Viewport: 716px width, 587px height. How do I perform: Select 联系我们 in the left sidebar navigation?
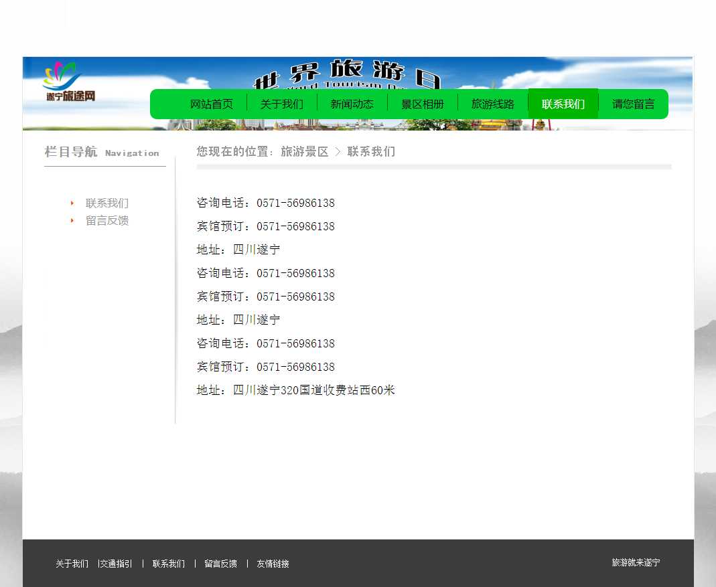click(107, 203)
